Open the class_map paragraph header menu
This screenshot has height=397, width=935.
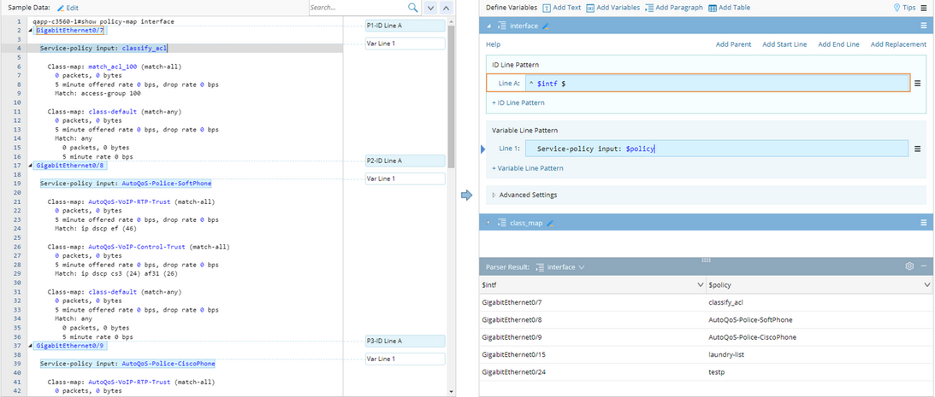tap(923, 223)
